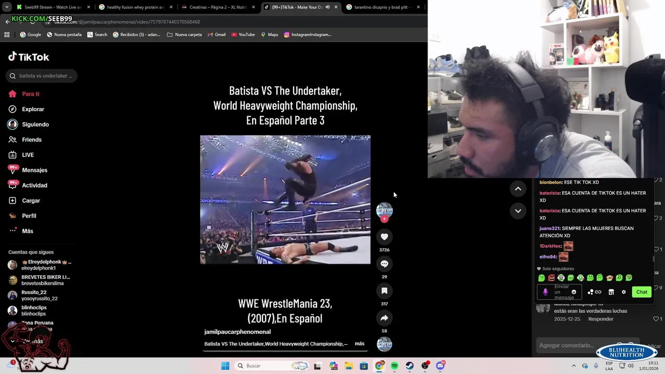Switch to the Creatinas XL Nutrition tab
Viewport: 665px width, 374px height.
(x=218, y=7)
